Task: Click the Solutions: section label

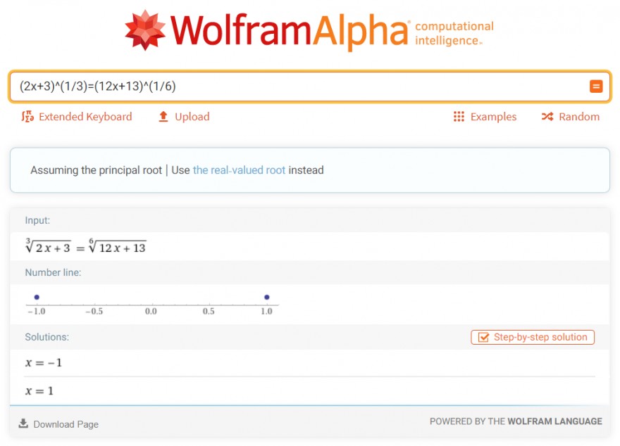Action: coord(46,337)
